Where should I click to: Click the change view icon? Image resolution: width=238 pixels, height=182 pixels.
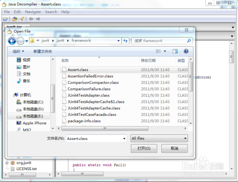coord(158,51)
